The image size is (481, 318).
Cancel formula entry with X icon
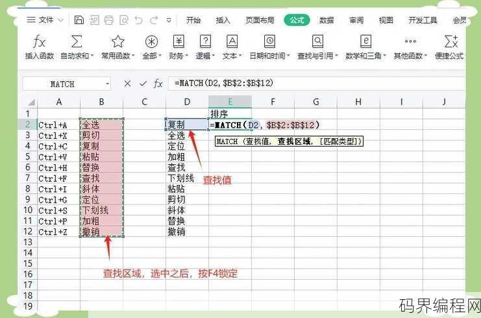(127, 84)
